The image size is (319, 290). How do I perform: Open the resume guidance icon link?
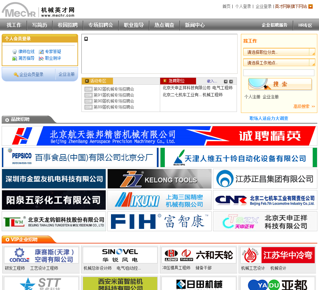14,58
